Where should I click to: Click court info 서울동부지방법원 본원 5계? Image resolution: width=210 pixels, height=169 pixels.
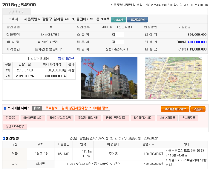coord(129,5)
